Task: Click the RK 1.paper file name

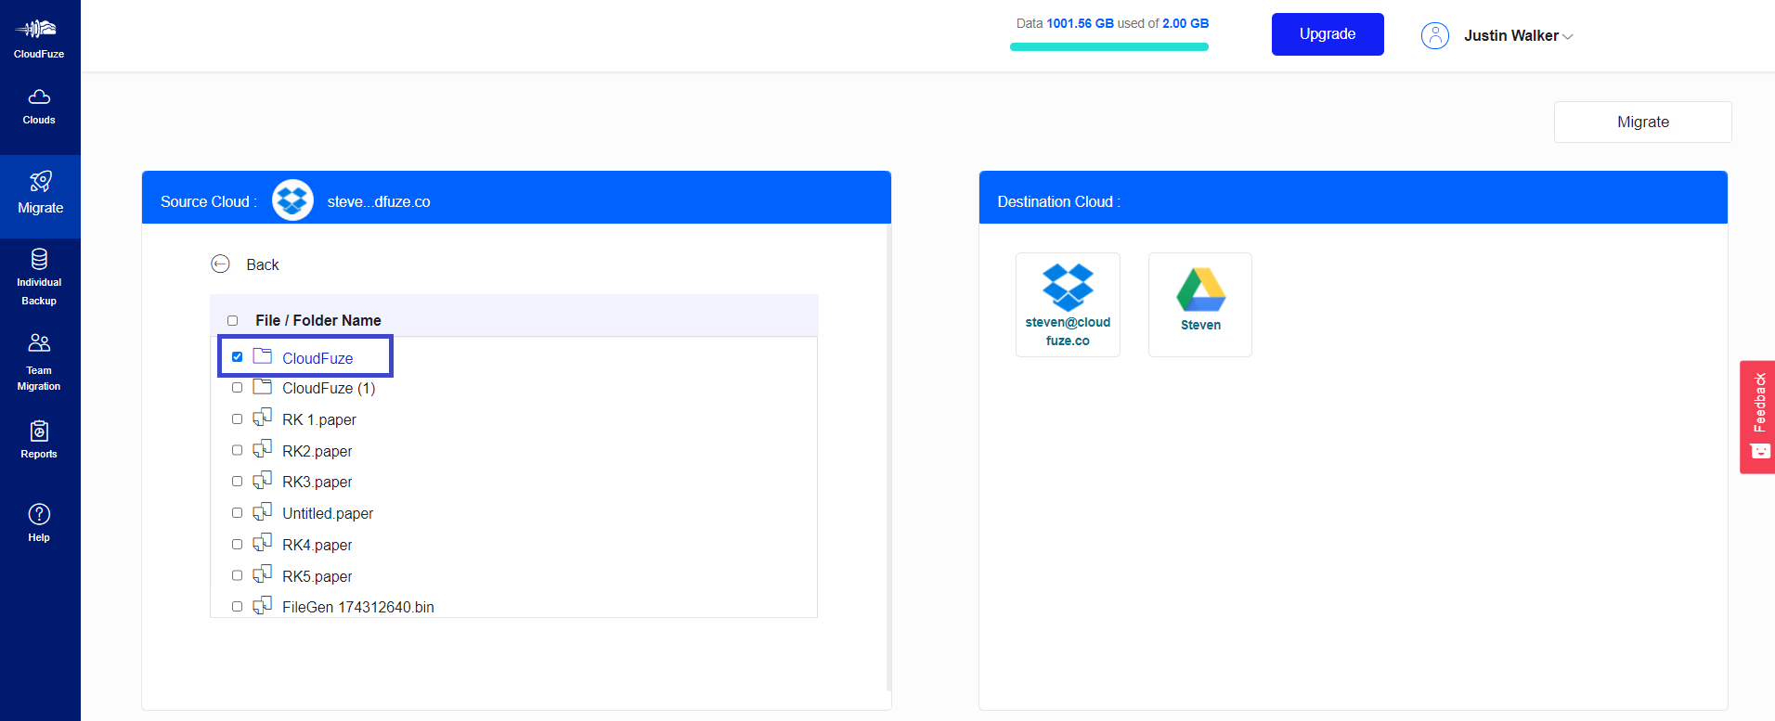Action: tap(319, 419)
